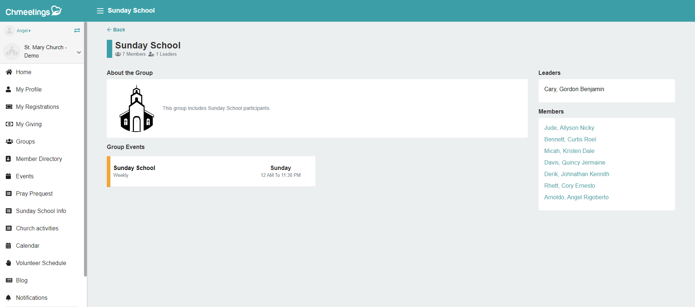Viewport: 695px width, 307px height.
Task: Click the Events calendar icon
Action: click(8, 176)
